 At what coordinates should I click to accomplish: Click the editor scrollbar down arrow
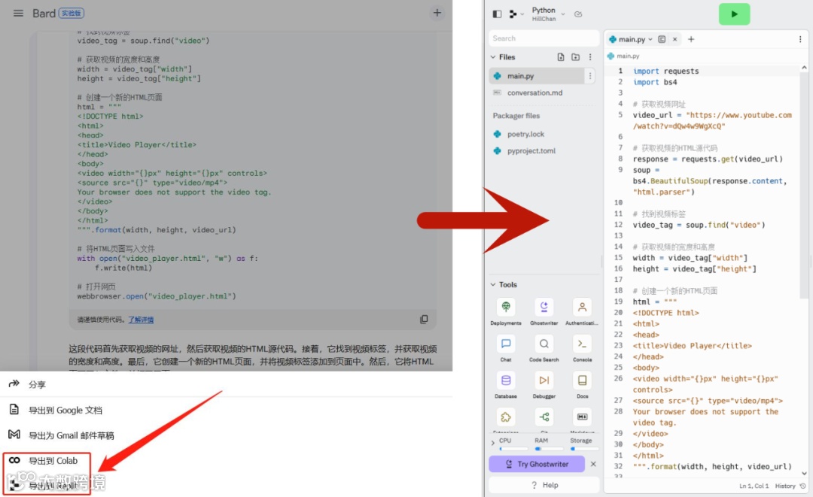pyautogui.click(x=804, y=473)
